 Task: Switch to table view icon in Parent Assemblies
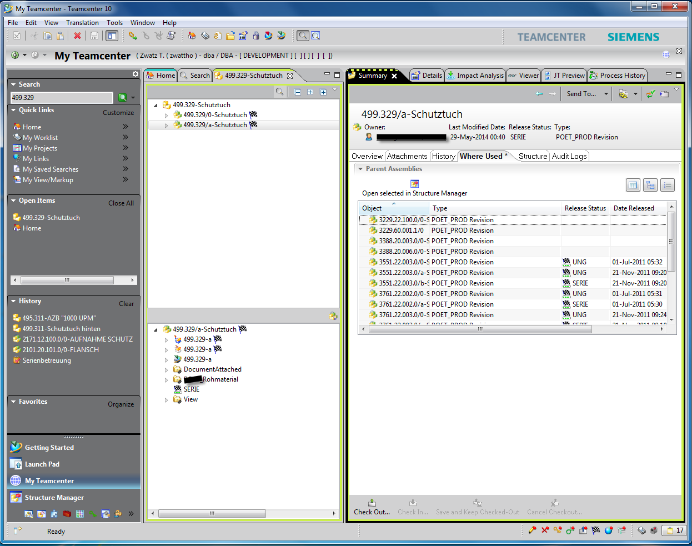(633, 186)
